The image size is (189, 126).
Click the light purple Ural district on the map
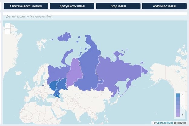coord(75,72)
